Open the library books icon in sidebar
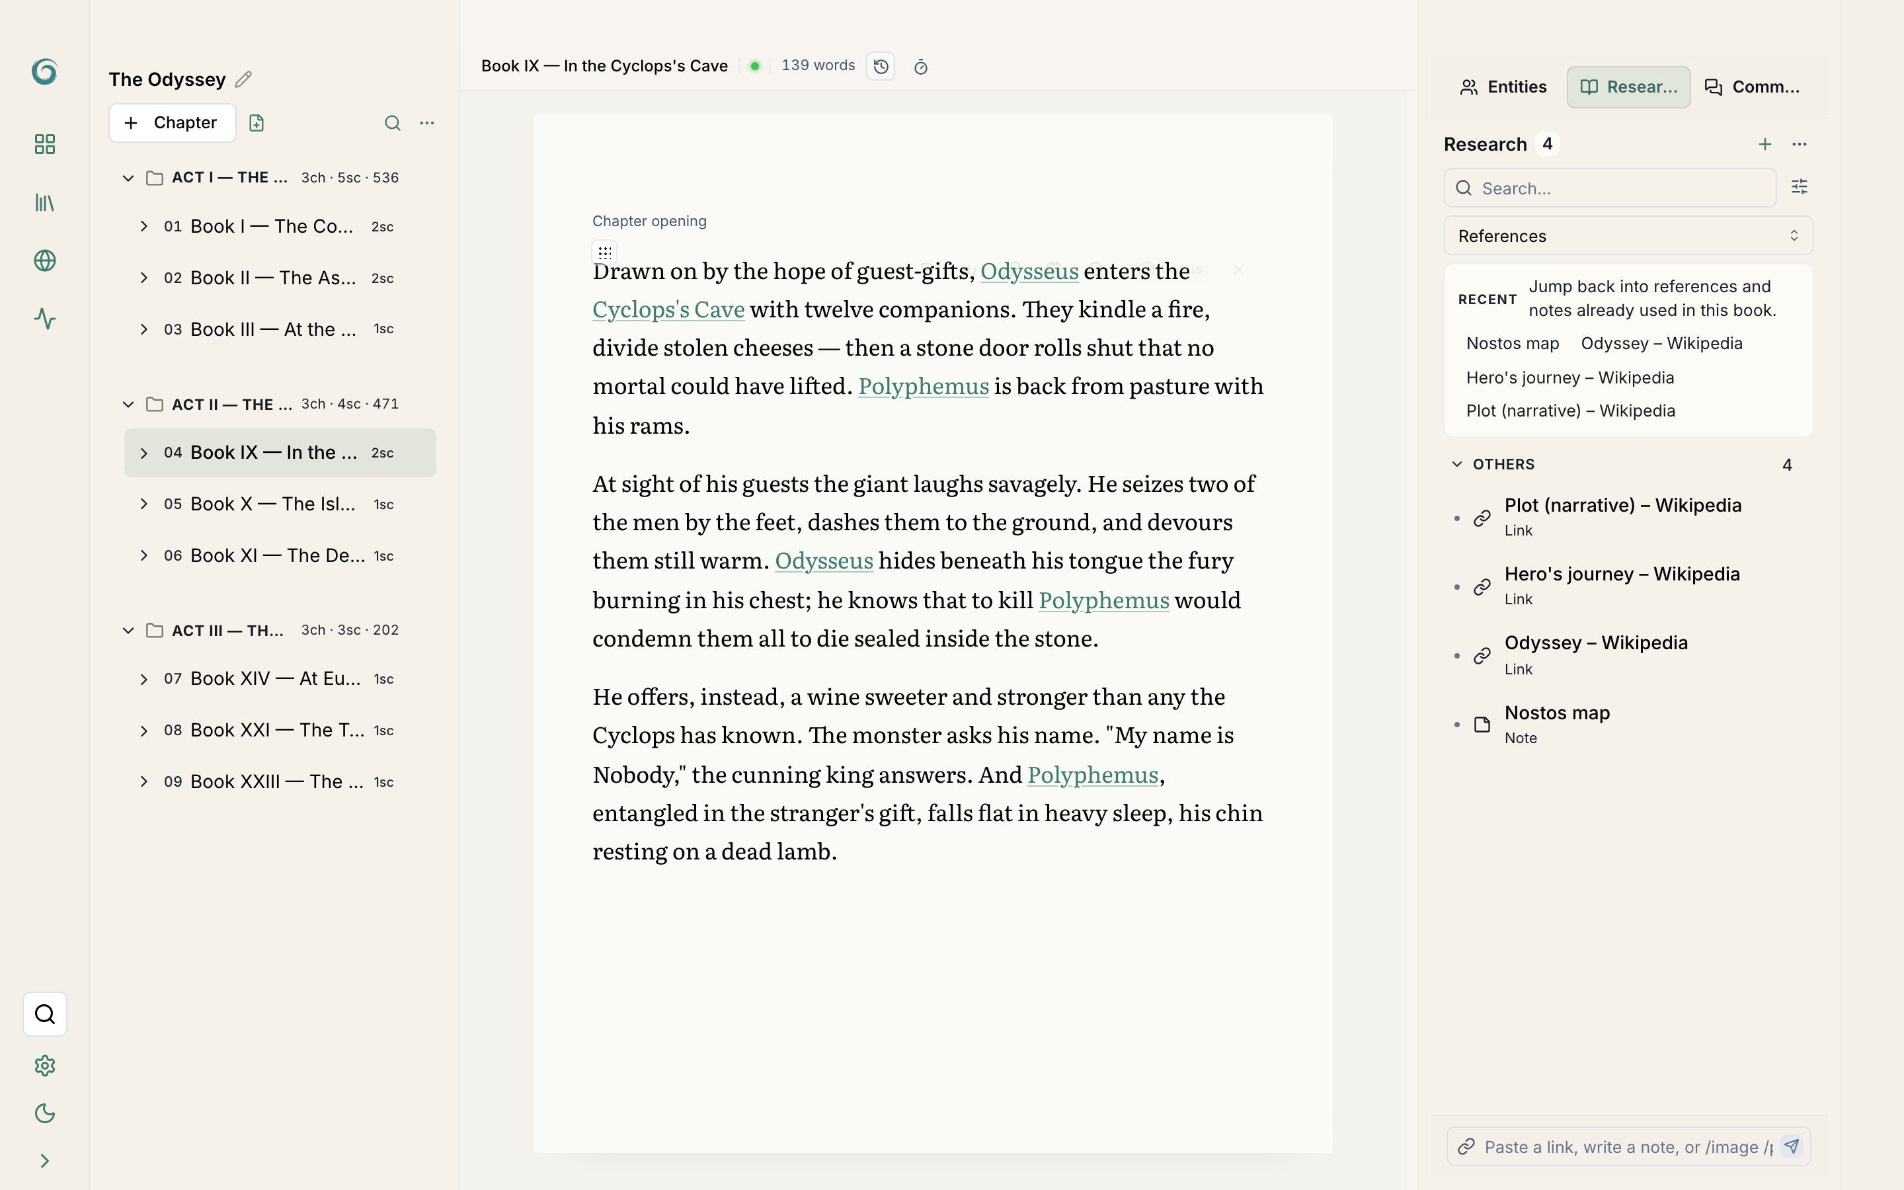The image size is (1904, 1190). [45, 203]
